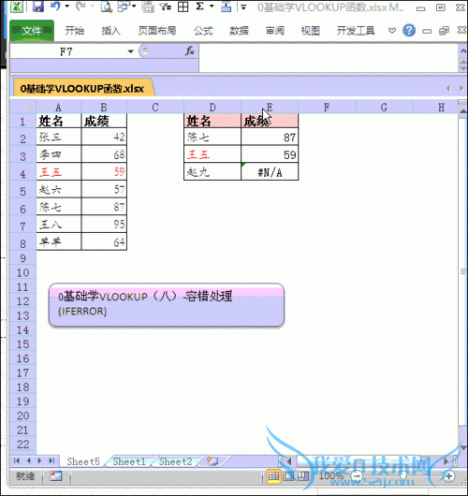Zoom out with the minus button
Screen dimensions: 468x496
pos(357,475)
